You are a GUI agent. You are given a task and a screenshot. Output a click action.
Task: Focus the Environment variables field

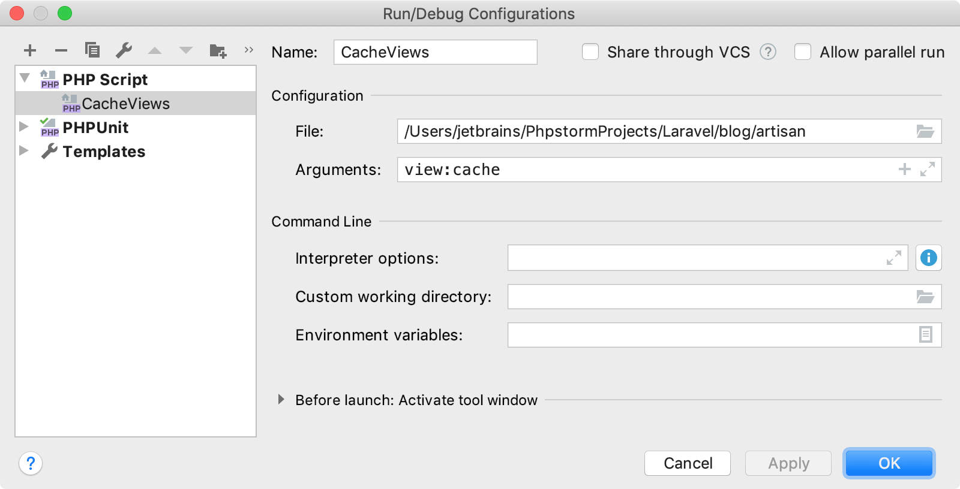point(724,335)
